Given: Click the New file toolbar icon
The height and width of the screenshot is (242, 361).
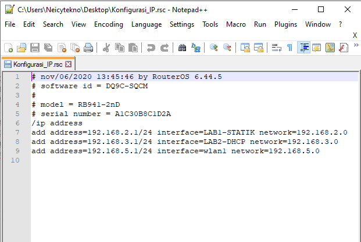Looking at the screenshot, I should tap(8, 48).
